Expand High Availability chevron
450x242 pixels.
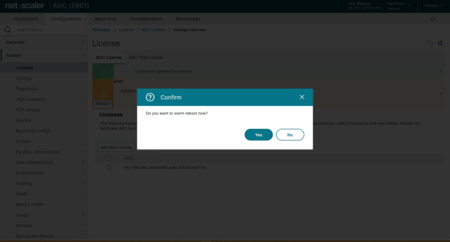83,99
